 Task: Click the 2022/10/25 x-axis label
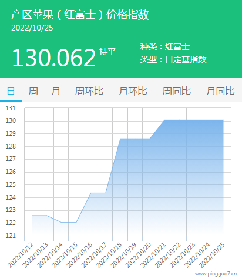click(x=212, y=255)
